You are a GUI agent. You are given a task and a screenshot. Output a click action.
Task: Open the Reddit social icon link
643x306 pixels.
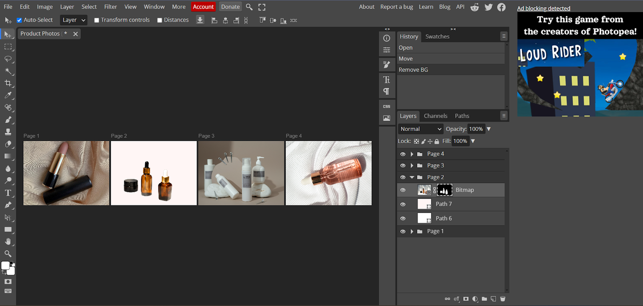(x=475, y=7)
